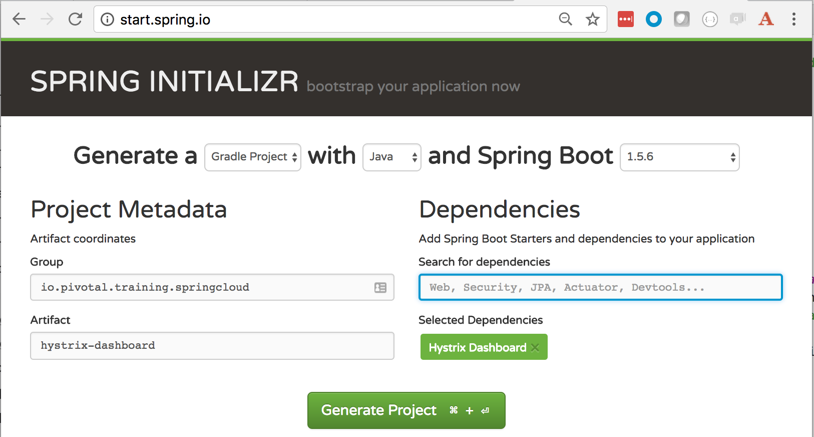Open the red letter A extension
The width and height of the screenshot is (814, 437).
(x=766, y=20)
